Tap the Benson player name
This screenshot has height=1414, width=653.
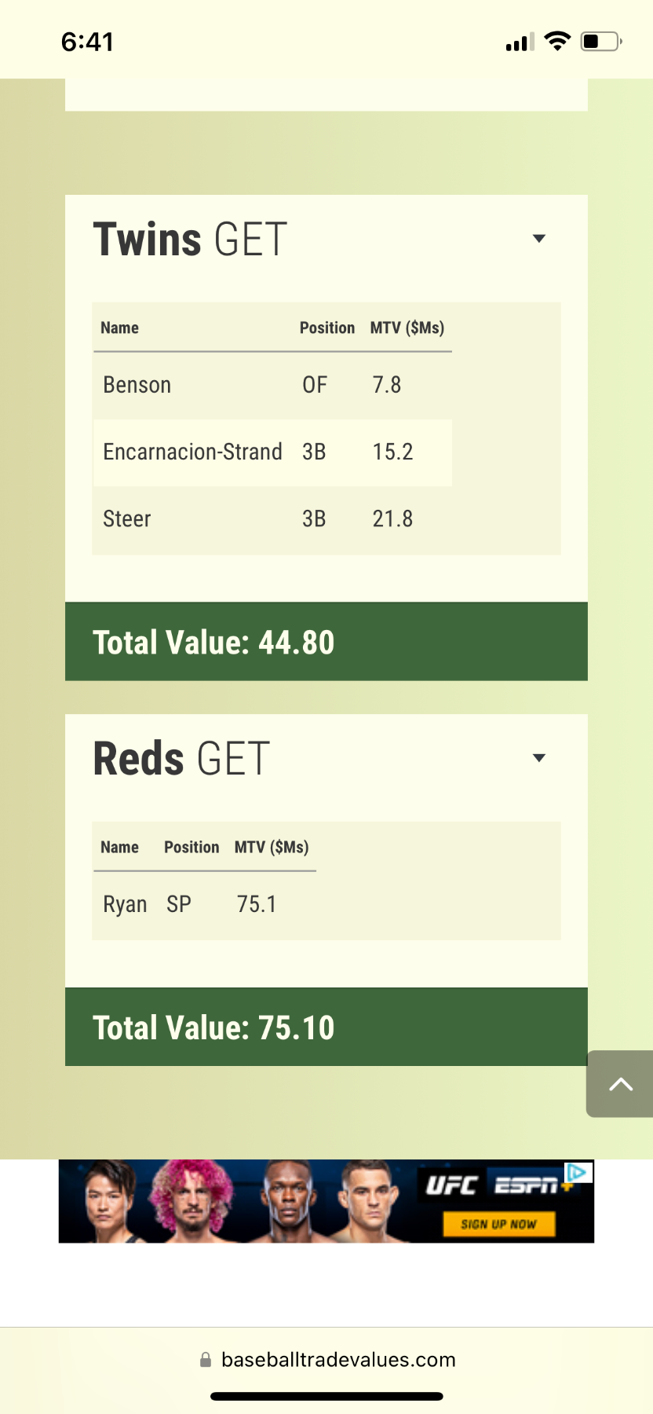point(137,385)
